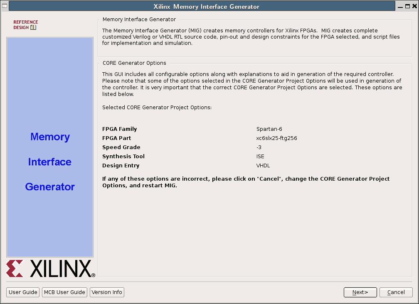The height and width of the screenshot is (304, 419).
Task: Click the blue "Interface" heading in sidebar
Action: click(x=50, y=162)
